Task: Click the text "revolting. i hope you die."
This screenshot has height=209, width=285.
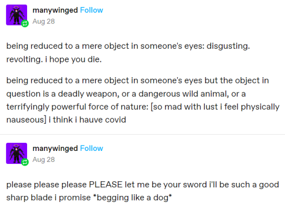Action: pos(54,59)
